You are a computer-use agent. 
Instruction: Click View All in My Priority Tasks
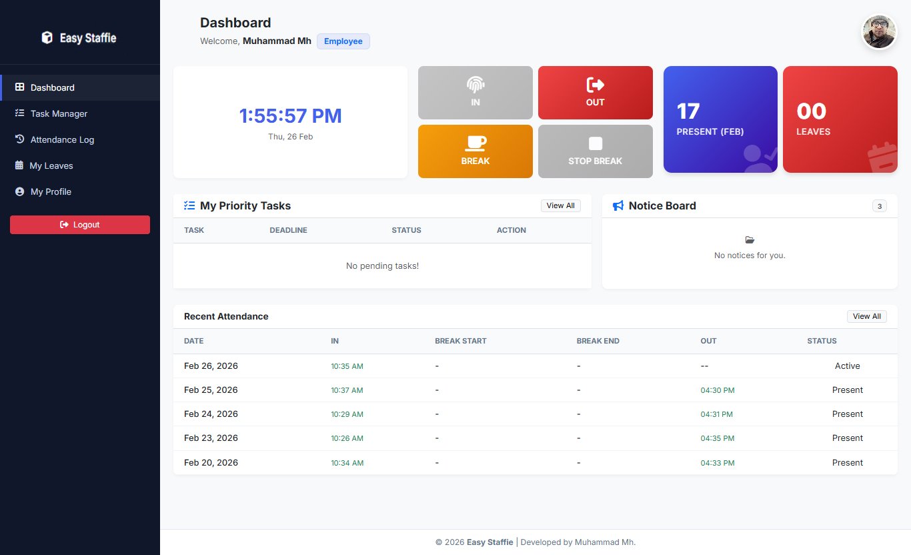(x=560, y=205)
